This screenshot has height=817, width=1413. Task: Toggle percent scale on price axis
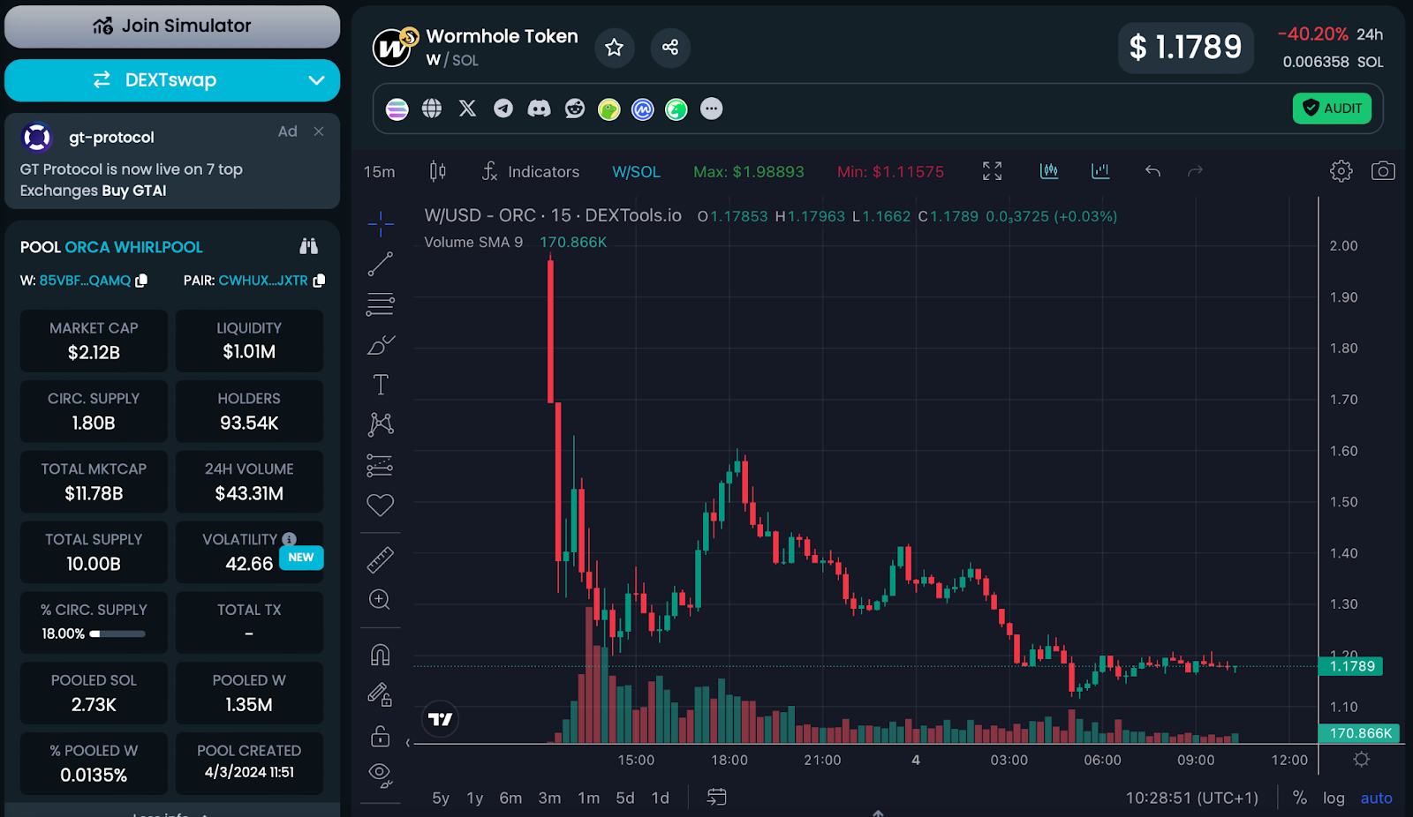point(1300,798)
